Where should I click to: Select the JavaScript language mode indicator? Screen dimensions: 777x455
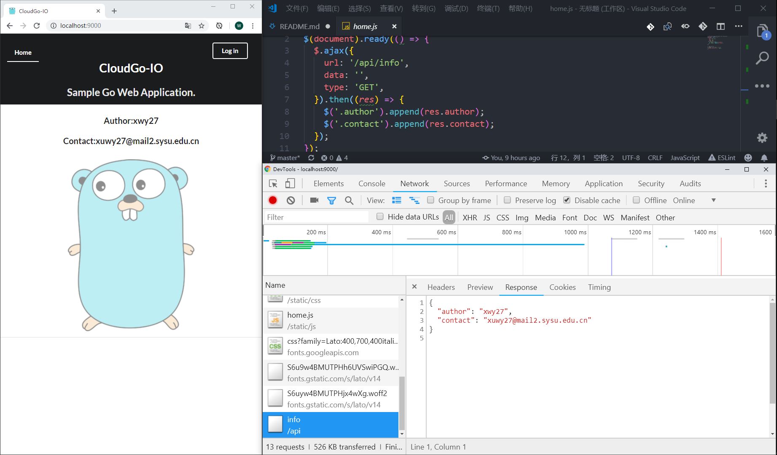pos(685,158)
